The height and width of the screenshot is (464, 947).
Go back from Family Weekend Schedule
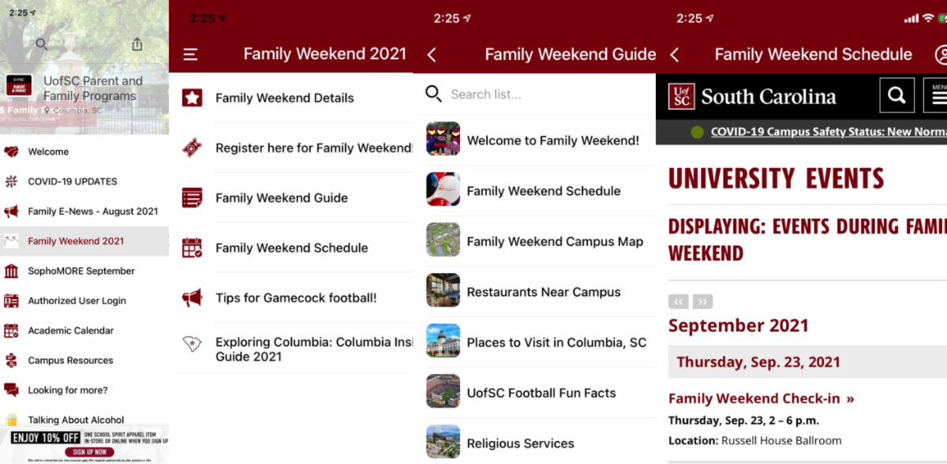[674, 54]
